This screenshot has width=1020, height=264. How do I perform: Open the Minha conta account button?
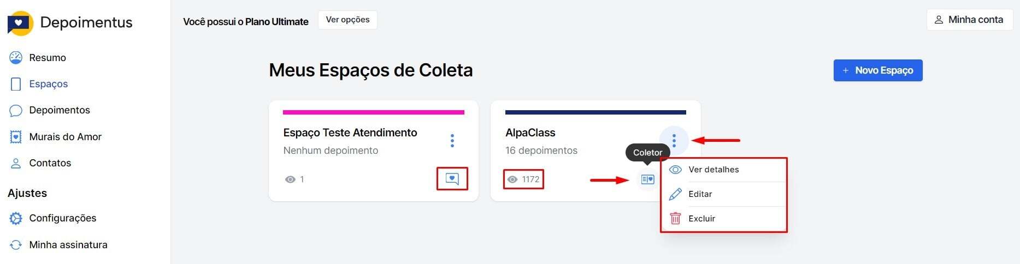[970, 20]
